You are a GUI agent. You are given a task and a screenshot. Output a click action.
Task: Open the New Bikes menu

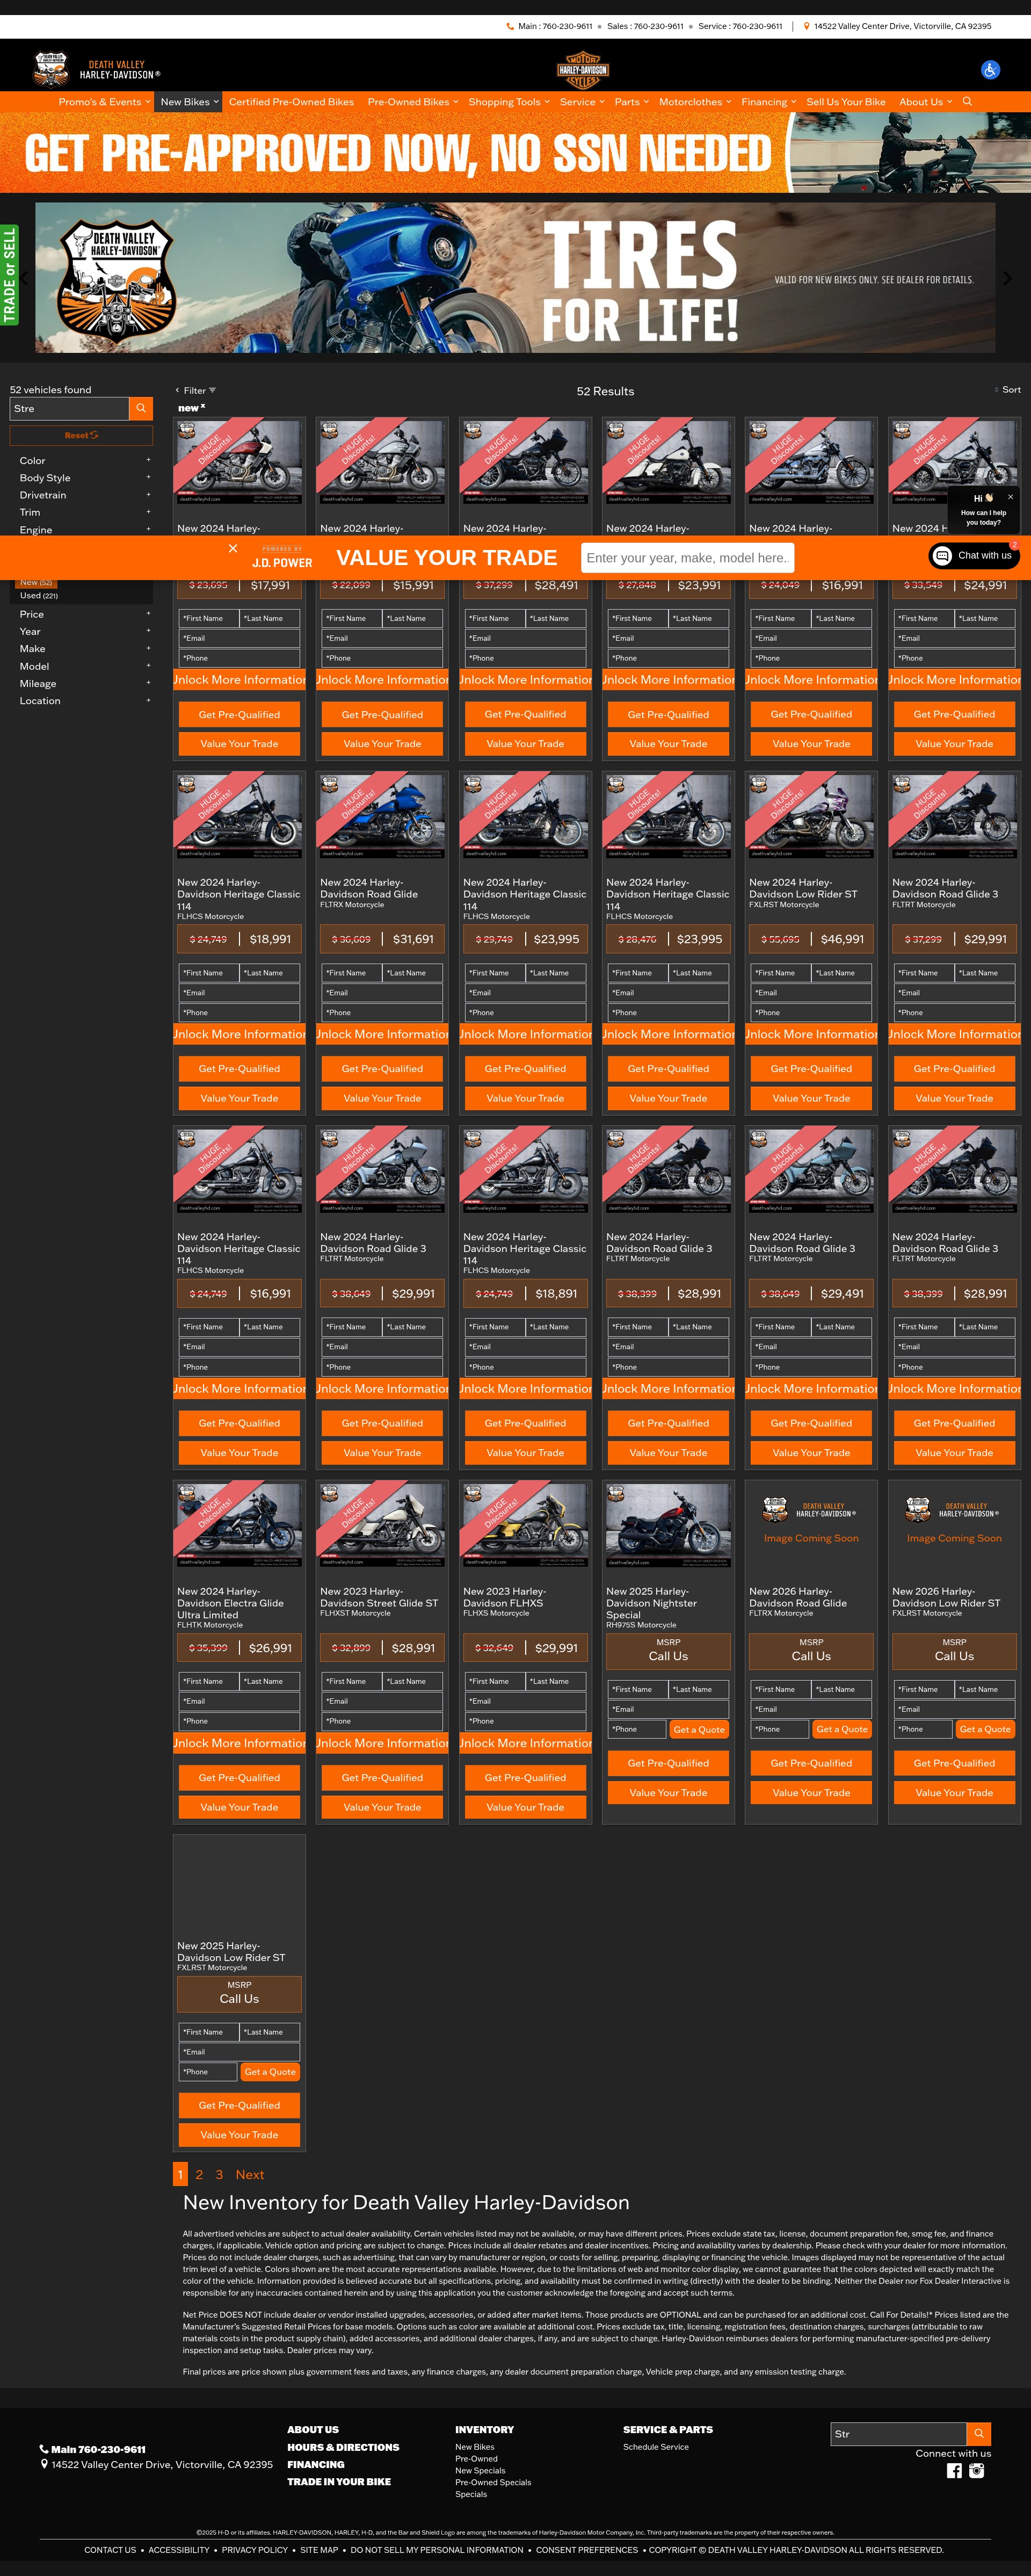point(189,102)
